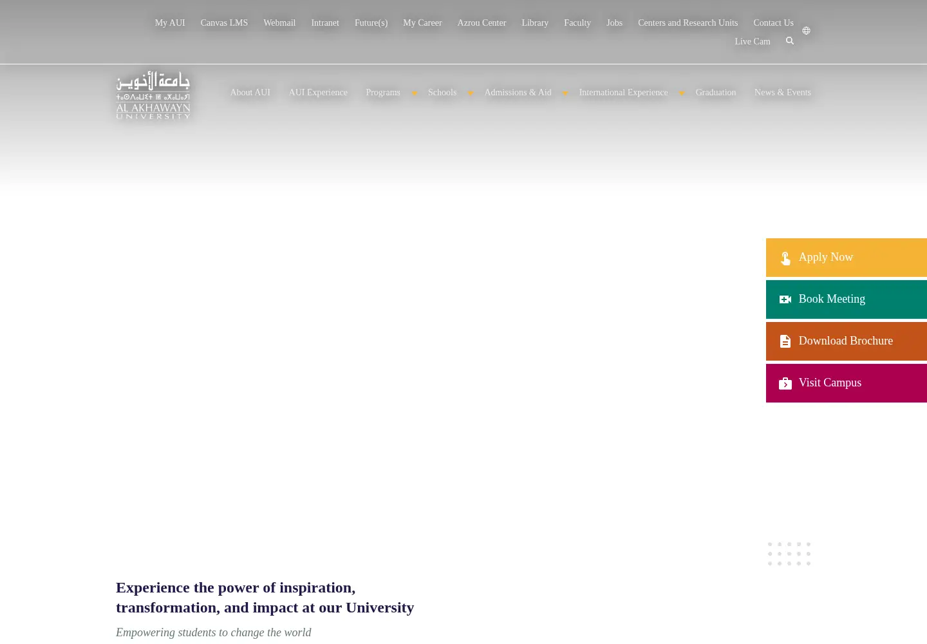Expand the International Experience dropdown arrow

coord(681,93)
